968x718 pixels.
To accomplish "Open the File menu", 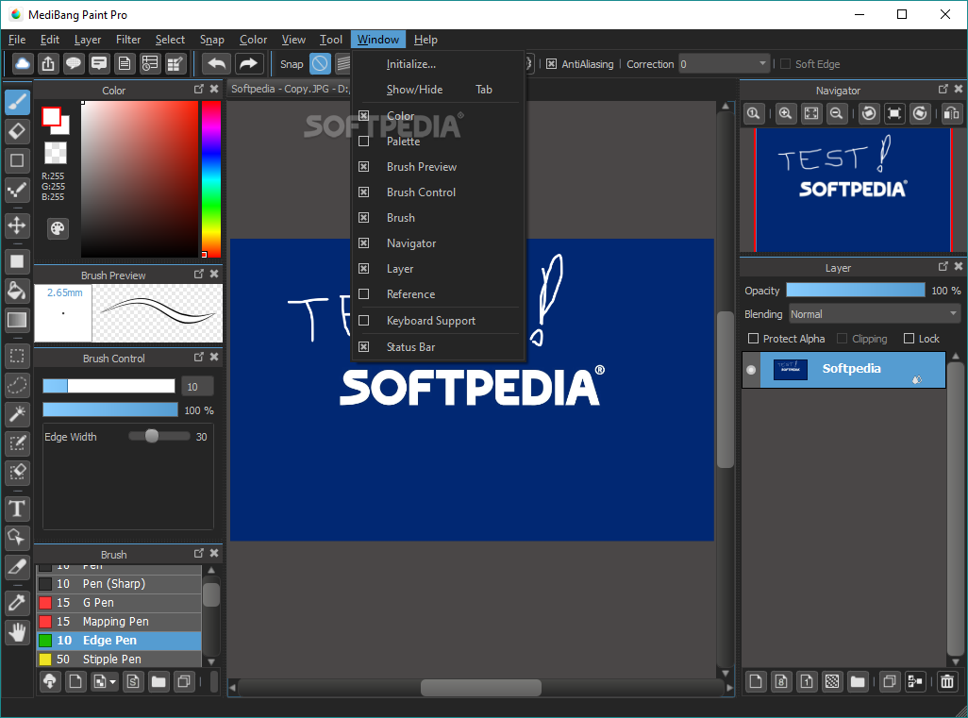I will tap(17, 40).
